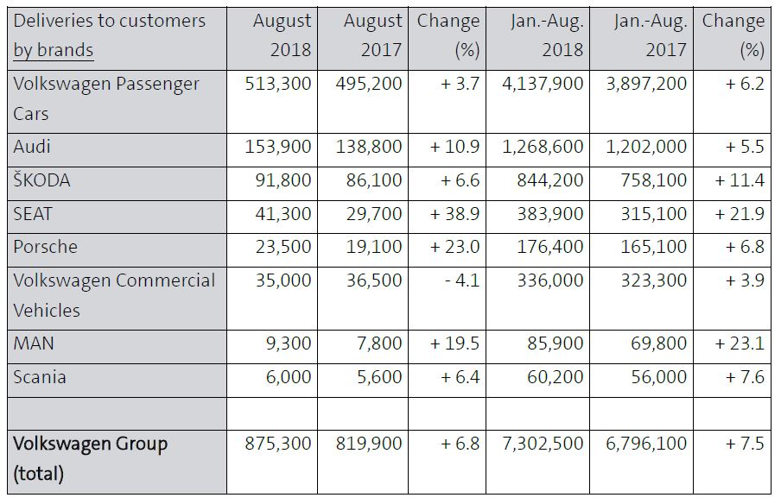
Task: Select the MAN row label
Action: coord(34,343)
